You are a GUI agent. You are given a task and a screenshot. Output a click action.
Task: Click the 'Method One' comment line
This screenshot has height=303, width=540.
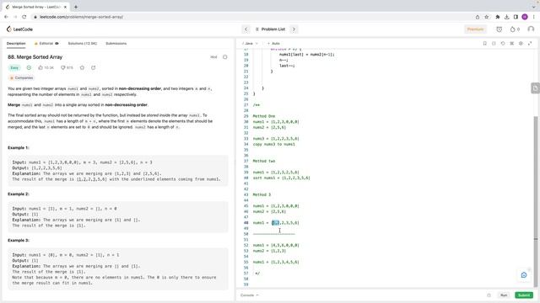click(264, 116)
